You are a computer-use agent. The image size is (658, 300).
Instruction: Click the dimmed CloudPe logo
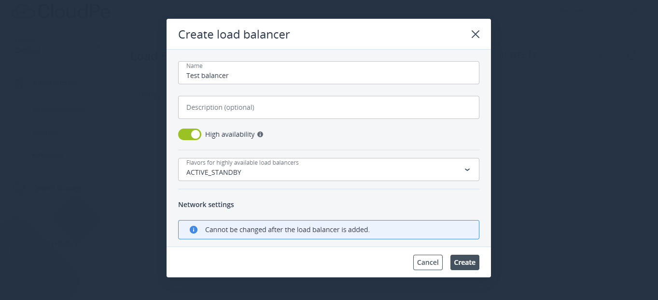point(61,12)
